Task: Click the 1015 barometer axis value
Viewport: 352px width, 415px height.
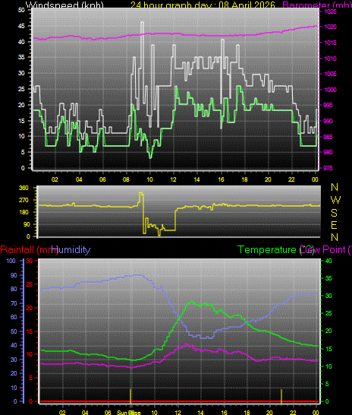Action: (x=330, y=43)
